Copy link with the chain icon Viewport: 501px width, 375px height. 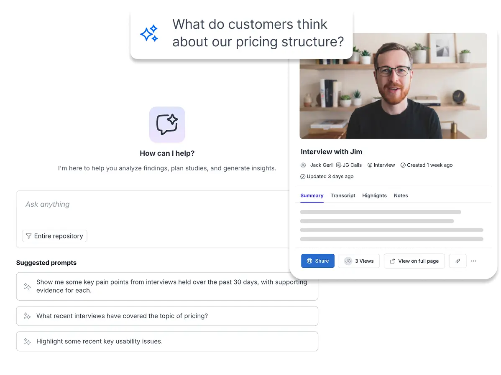coord(458,261)
